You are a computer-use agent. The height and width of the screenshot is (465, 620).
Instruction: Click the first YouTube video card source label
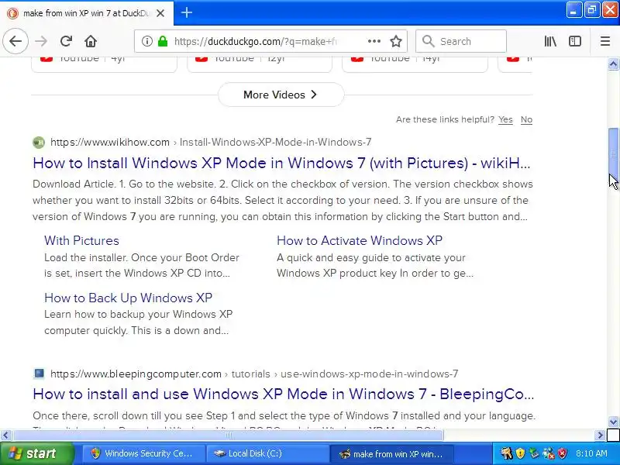[79, 59]
